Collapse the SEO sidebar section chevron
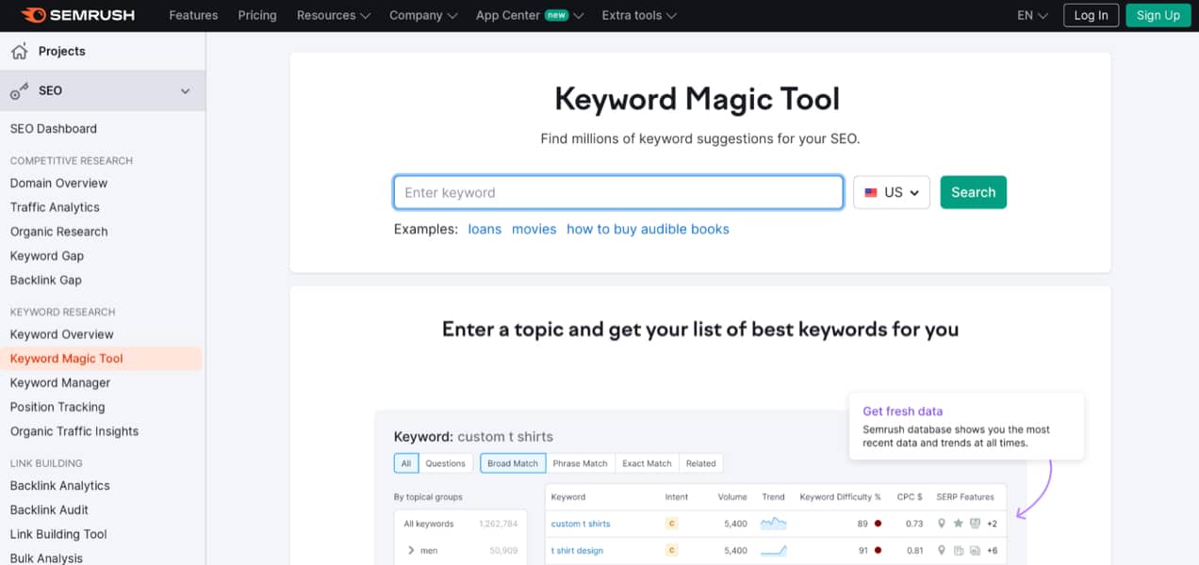The image size is (1199, 565). point(186,91)
